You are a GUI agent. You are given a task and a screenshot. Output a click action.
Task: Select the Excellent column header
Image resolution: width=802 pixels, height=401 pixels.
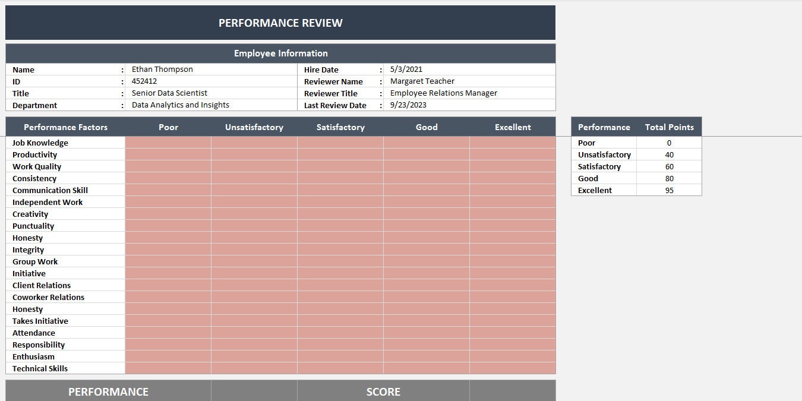(513, 127)
